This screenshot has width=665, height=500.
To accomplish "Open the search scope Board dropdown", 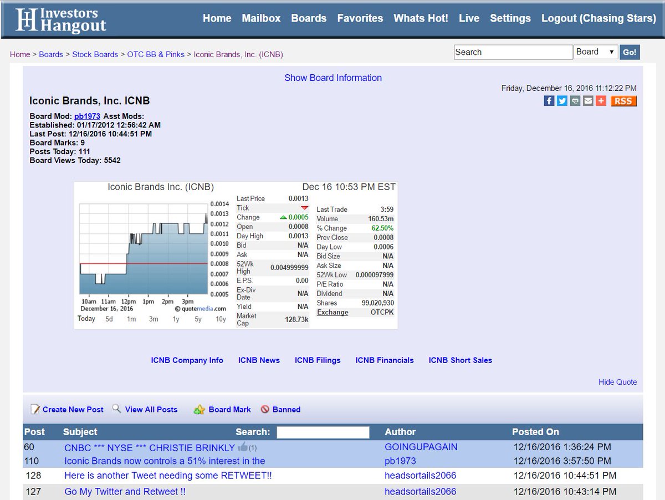I will [596, 52].
